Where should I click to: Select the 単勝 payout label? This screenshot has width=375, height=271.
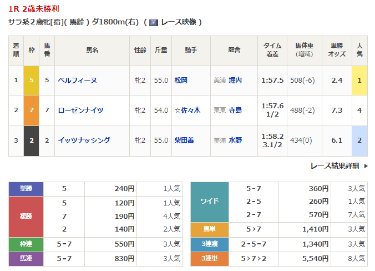tap(26, 189)
